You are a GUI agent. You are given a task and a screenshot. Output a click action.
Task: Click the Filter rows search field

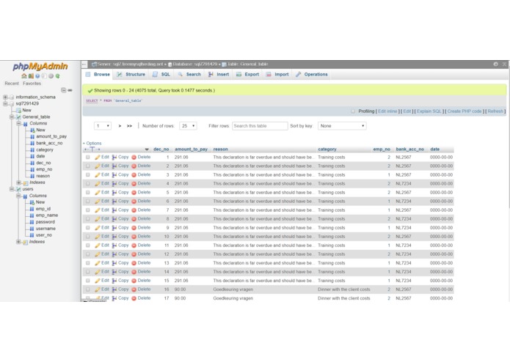tap(260, 126)
